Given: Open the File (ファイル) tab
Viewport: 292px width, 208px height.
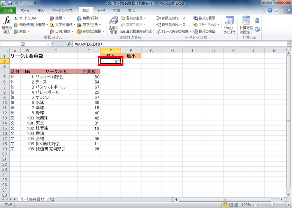Looking at the screenshot, I should tap(8, 11).
